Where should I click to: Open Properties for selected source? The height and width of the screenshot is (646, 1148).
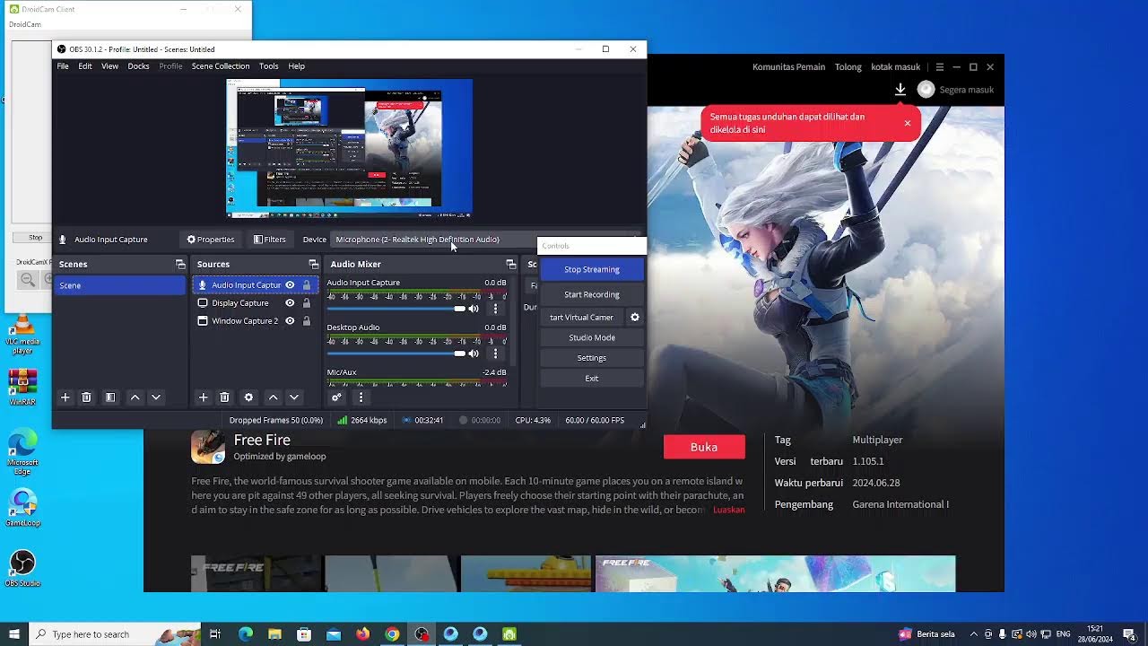click(x=211, y=240)
